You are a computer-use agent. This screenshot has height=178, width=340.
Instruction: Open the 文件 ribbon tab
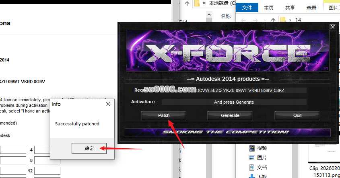(x=247, y=8)
